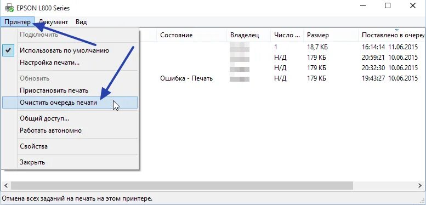The height and width of the screenshot is (205, 426).
Task: Select the job queued at 20:32:30 10.06.2015
Action: point(390,68)
